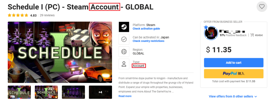Click the activation checkmark circle icon

pyautogui.click(x=124, y=39)
